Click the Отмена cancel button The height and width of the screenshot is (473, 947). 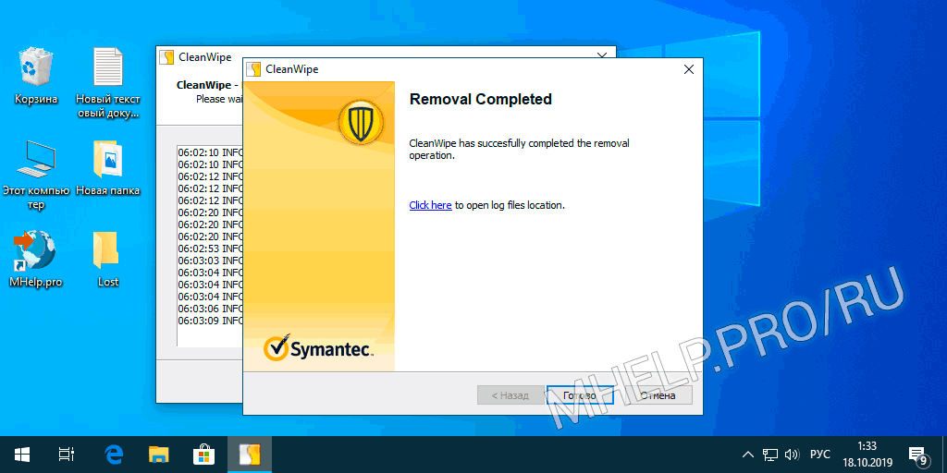pyautogui.click(x=658, y=395)
